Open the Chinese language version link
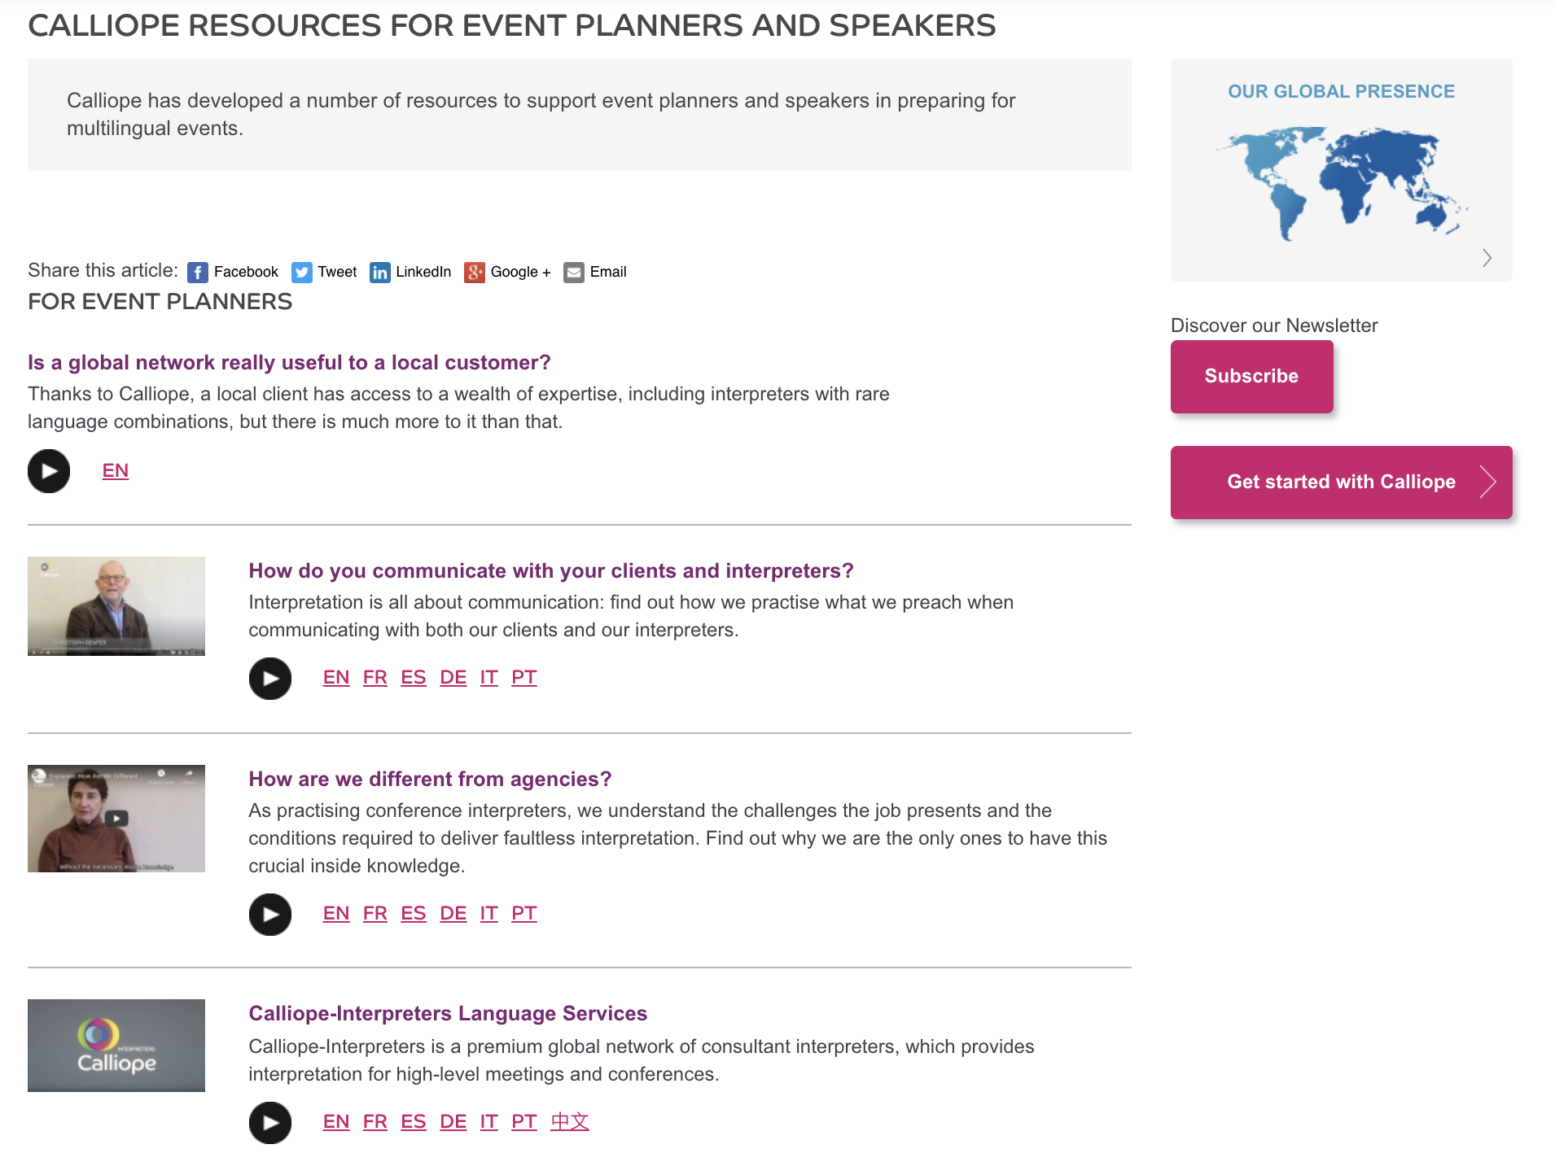This screenshot has width=1555, height=1175. click(569, 1122)
